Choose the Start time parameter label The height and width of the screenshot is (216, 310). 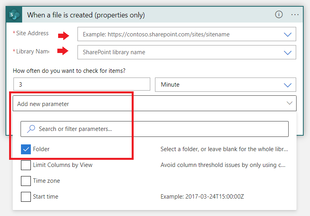pos(45,197)
